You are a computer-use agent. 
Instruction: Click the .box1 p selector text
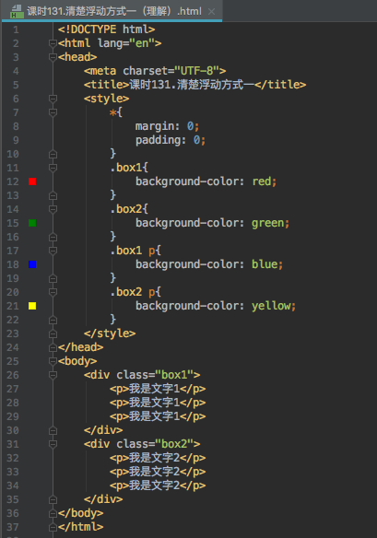click(x=133, y=251)
